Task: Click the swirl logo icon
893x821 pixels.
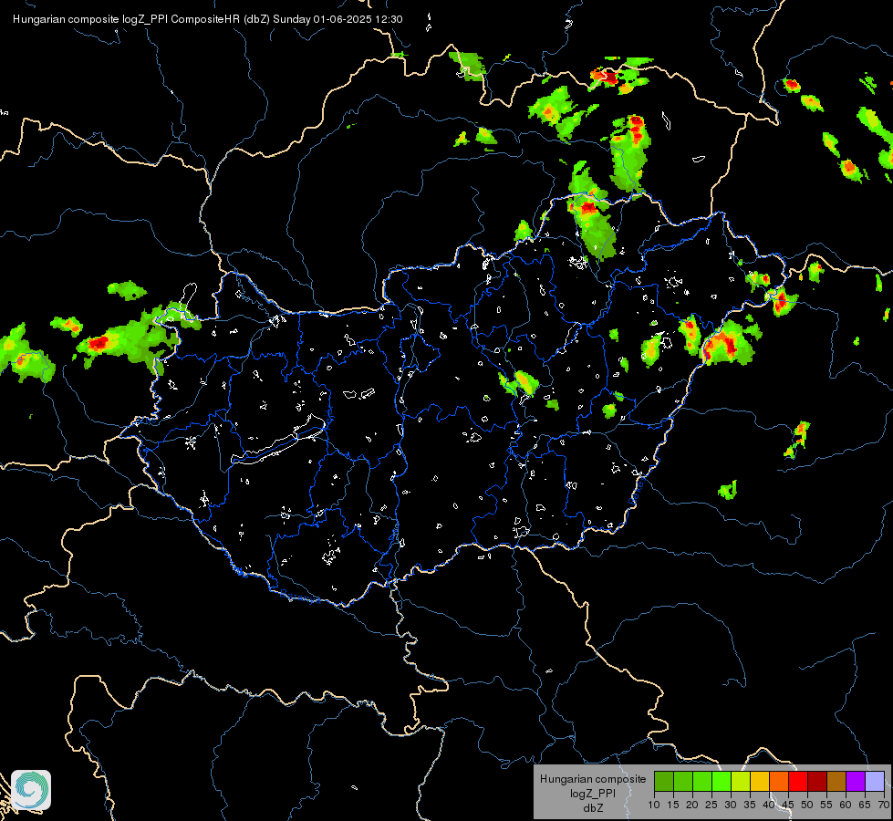Action: point(31,790)
